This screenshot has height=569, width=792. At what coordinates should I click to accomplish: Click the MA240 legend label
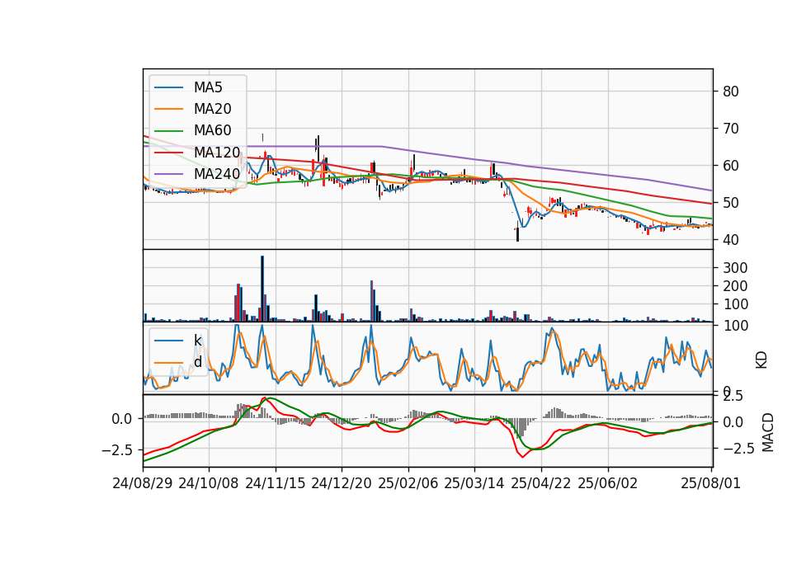tap(217, 174)
